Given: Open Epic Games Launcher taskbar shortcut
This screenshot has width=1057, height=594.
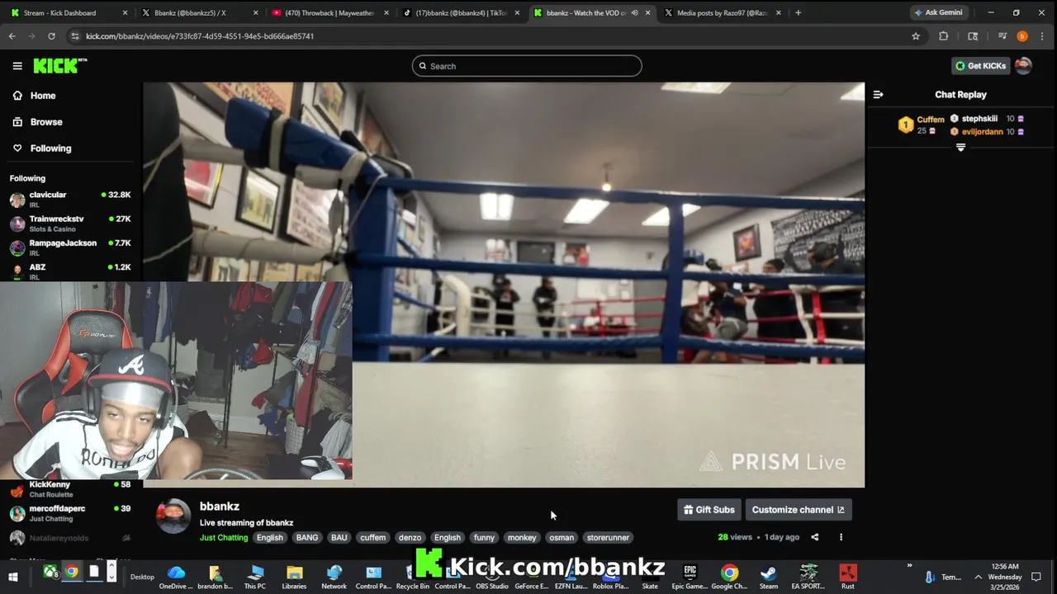Looking at the screenshot, I should (x=690, y=577).
